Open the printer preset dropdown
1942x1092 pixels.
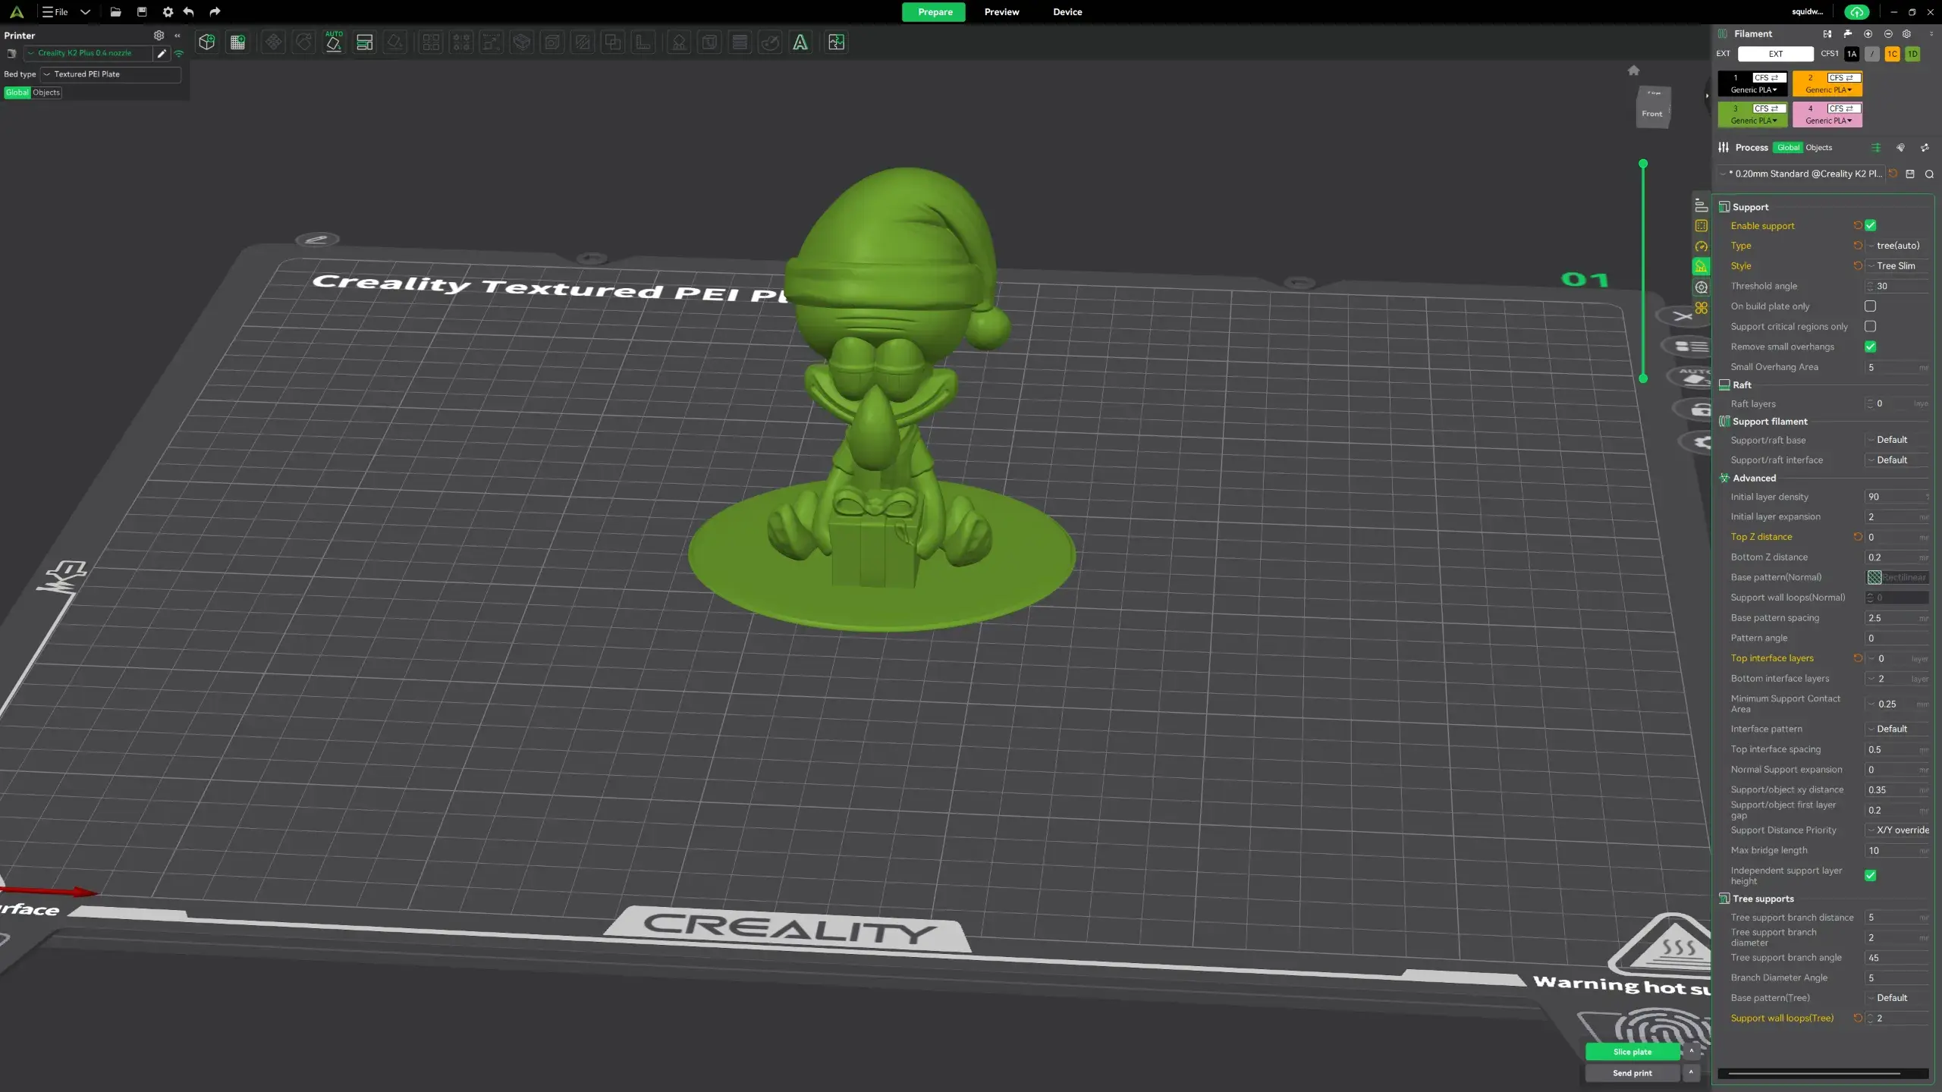(88, 53)
